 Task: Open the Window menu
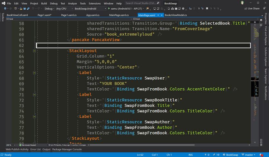click(x=109, y=4)
